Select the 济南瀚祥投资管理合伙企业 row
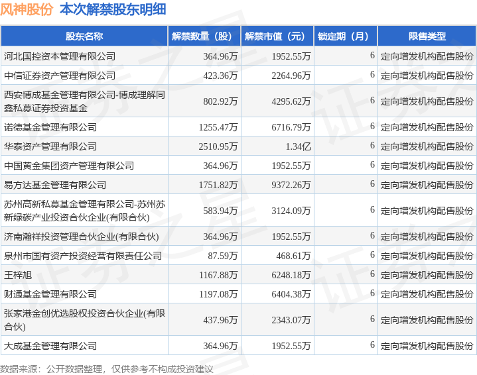477x375 pixels. (x=239, y=236)
